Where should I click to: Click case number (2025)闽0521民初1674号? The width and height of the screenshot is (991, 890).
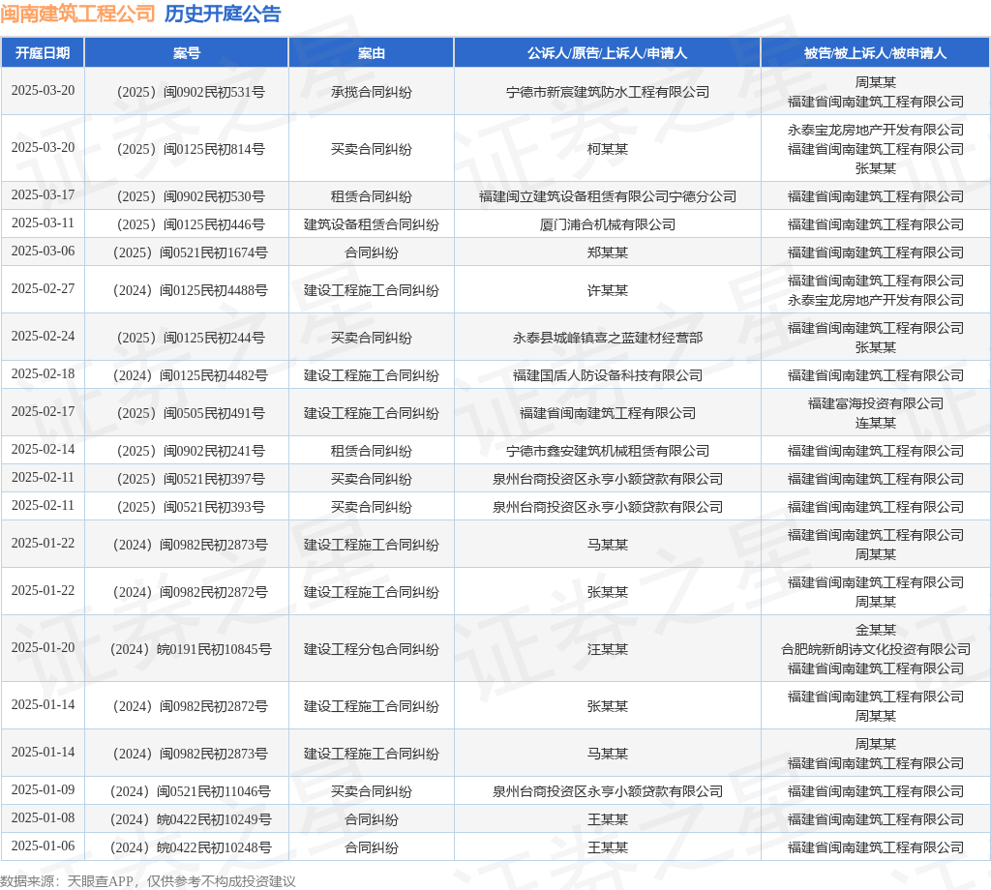click(x=191, y=252)
